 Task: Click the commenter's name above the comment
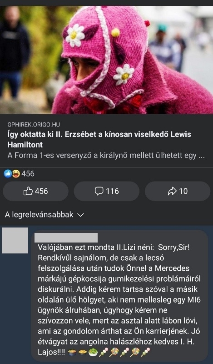tap(66, 238)
